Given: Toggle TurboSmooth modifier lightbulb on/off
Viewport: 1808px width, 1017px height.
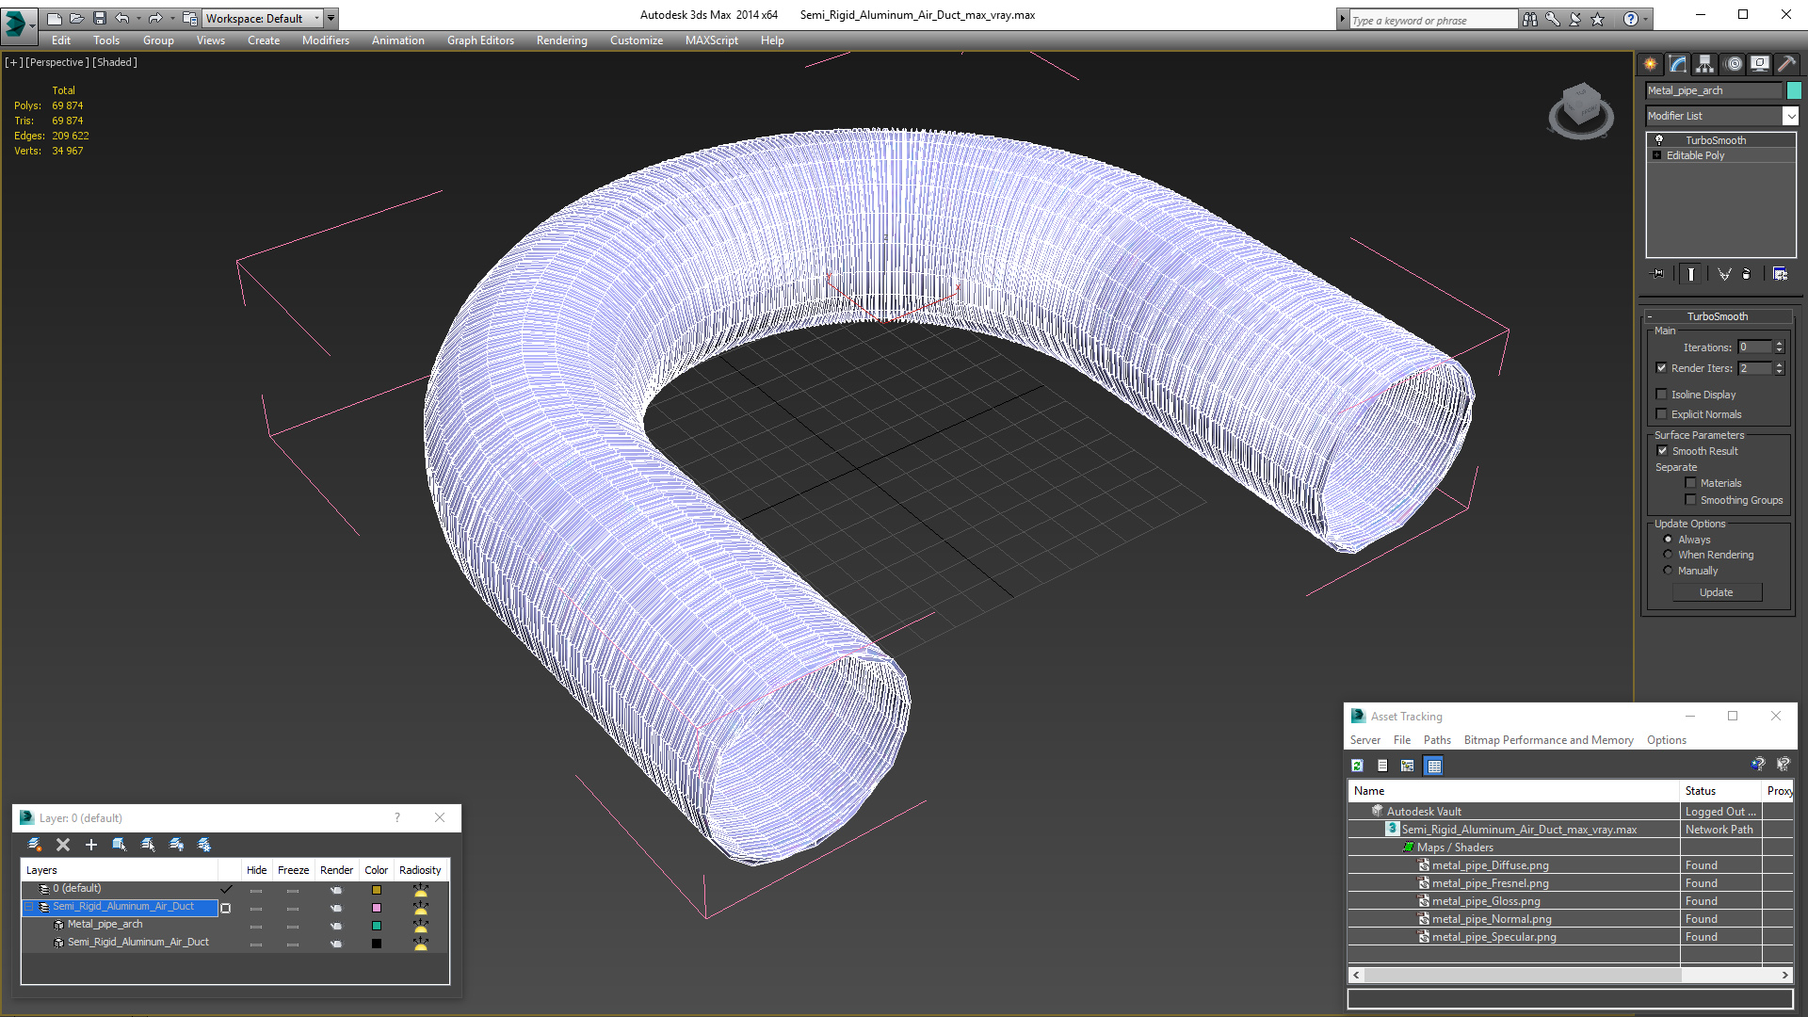Looking at the screenshot, I should pos(1659,140).
